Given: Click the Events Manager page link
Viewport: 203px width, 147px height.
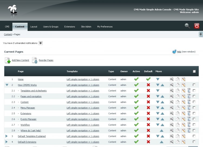Looking at the screenshot, I should pos(28,119).
